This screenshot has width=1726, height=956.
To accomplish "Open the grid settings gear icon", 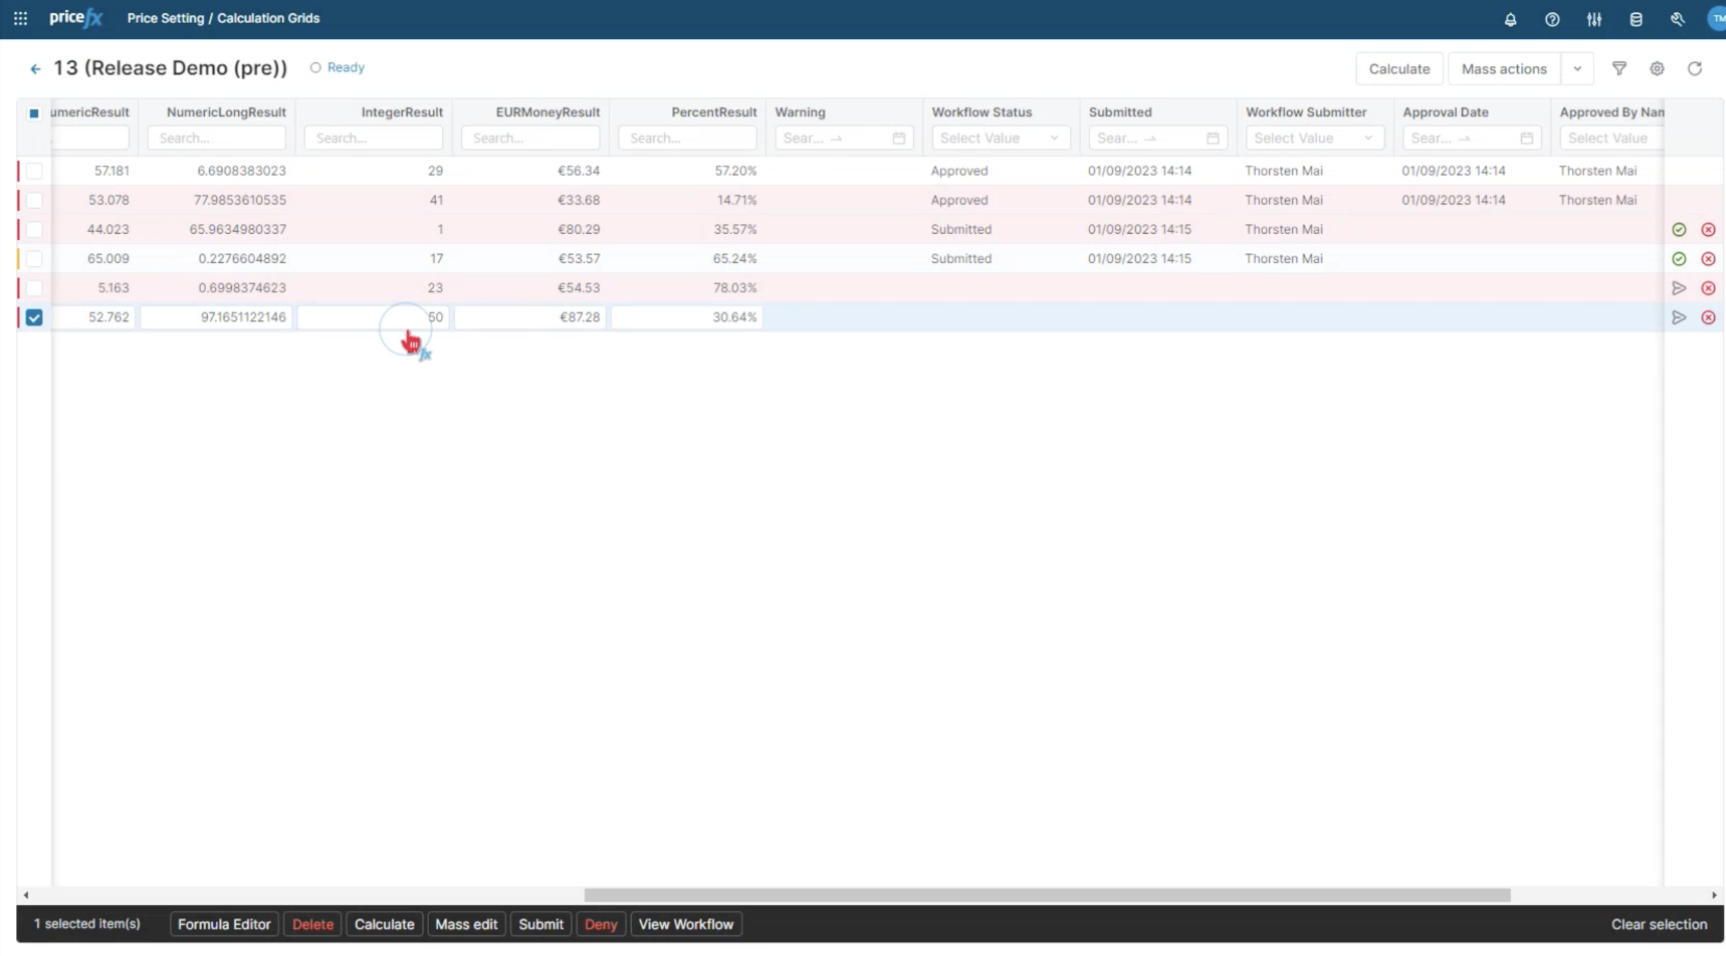I will coord(1657,68).
